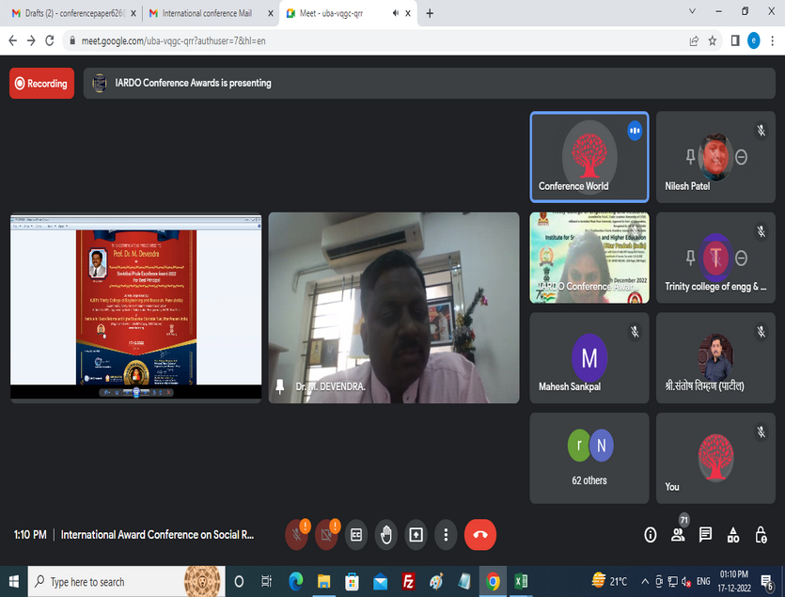Turn on captions with the CC button
Viewport: 785px width, 597px height.
(x=356, y=535)
